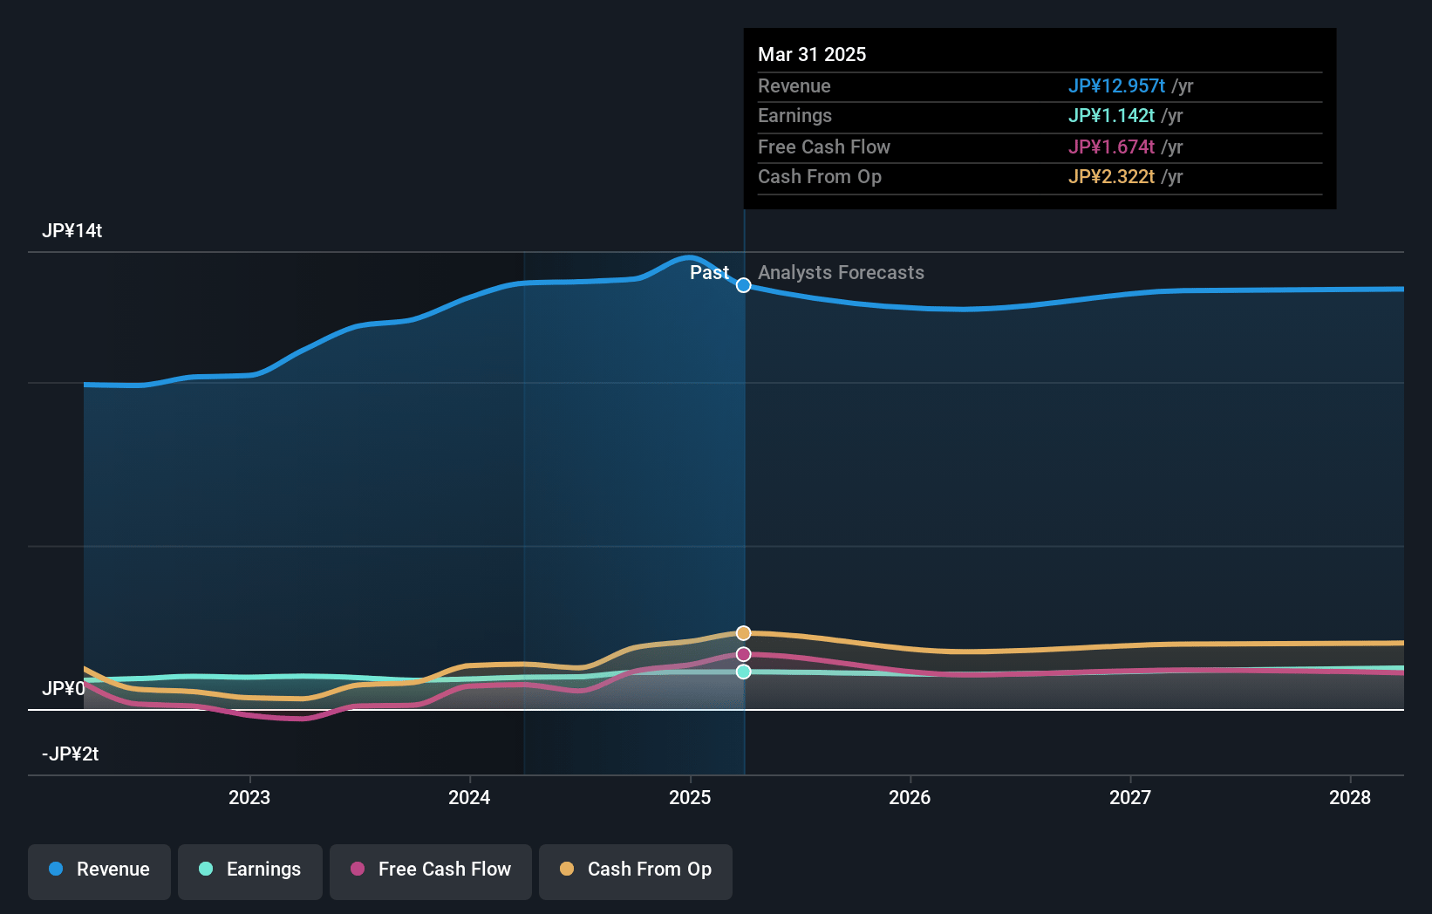Click the JP¥1.674t free cash flow value
The width and height of the screenshot is (1432, 914).
(1111, 147)
